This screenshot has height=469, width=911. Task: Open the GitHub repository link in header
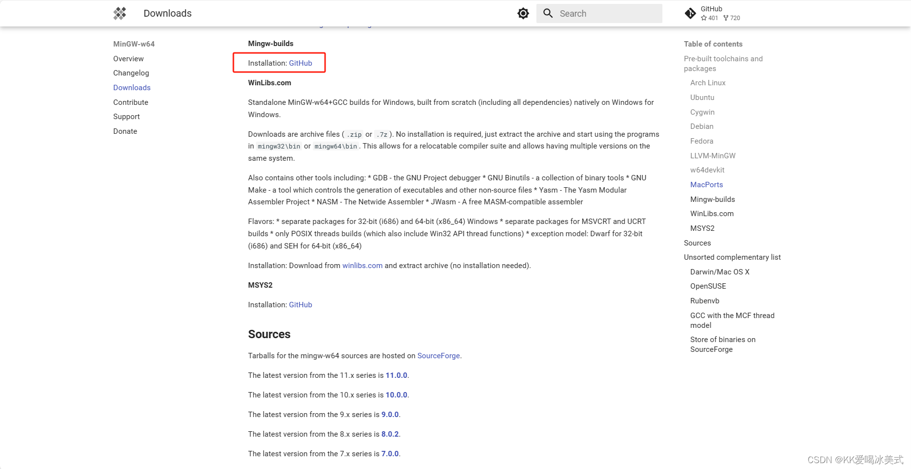(x=712, y=13)
